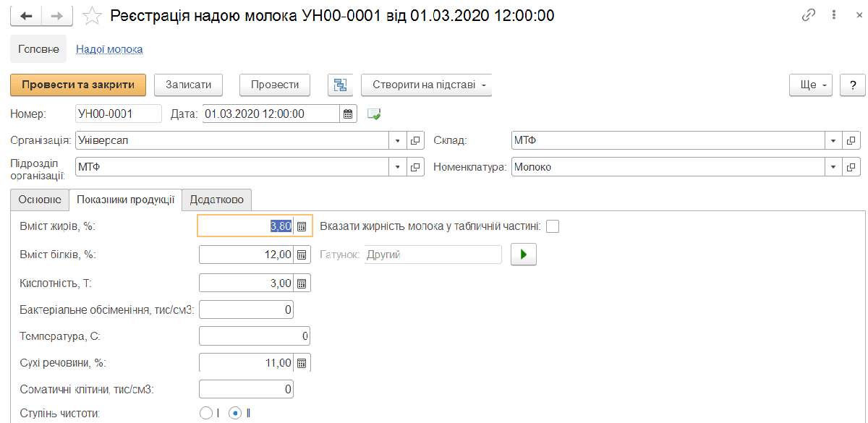Open Організація record with open-form icon
The image size is (868, 423).
(415, 140)
